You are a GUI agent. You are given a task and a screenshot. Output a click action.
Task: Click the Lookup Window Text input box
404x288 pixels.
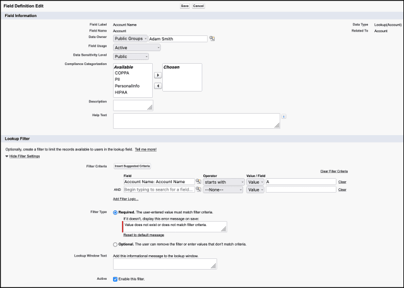pyautogui.click(x=165, y=264)
